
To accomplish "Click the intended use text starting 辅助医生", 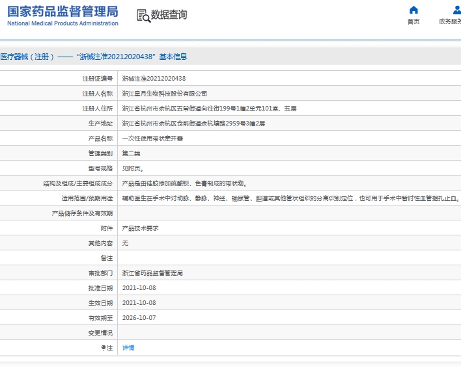I will pos(290,198).
